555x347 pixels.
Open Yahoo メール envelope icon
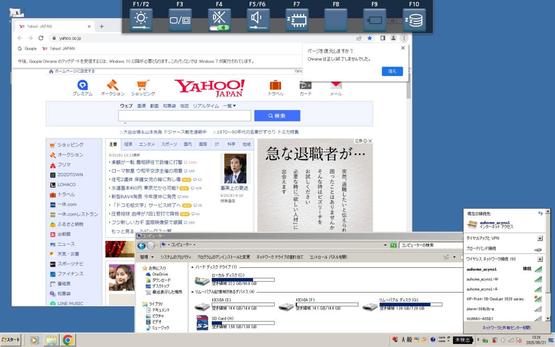pyautogui.click(x=336, y=87)
